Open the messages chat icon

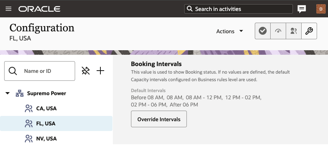point(302,9)
